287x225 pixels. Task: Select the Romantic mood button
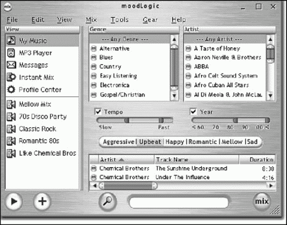tap(202, 142)
